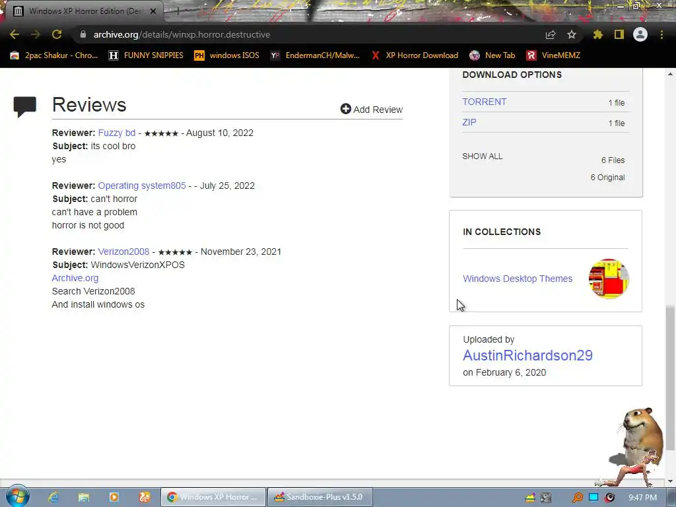Click the 'its cool bro' review subject
The width and height of the screenshot is (676, 507).
click(113, 146)
